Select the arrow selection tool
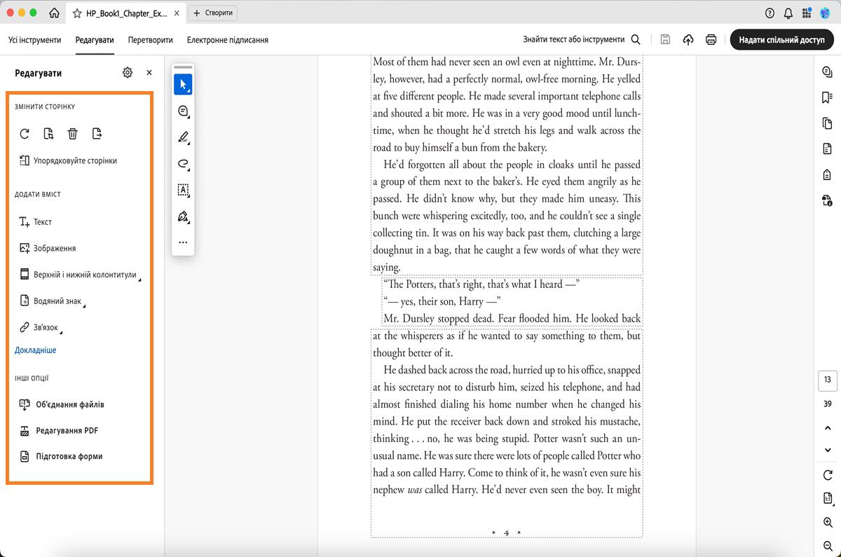Screen dimensions: 841x557 [183, 85]
